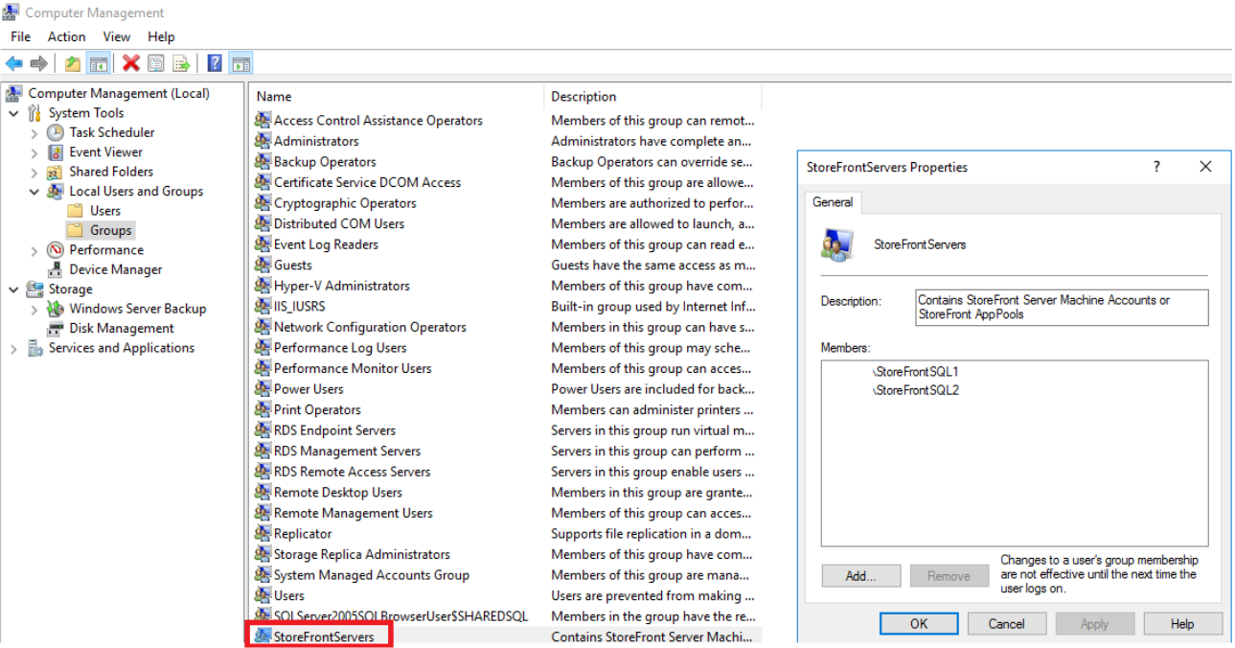Click OK to close StoreFrontServers Properties

point(918,623)
